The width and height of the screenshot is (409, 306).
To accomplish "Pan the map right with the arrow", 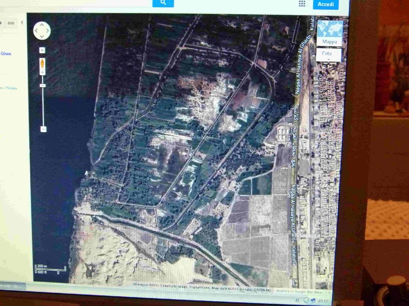I will point(47,31).
